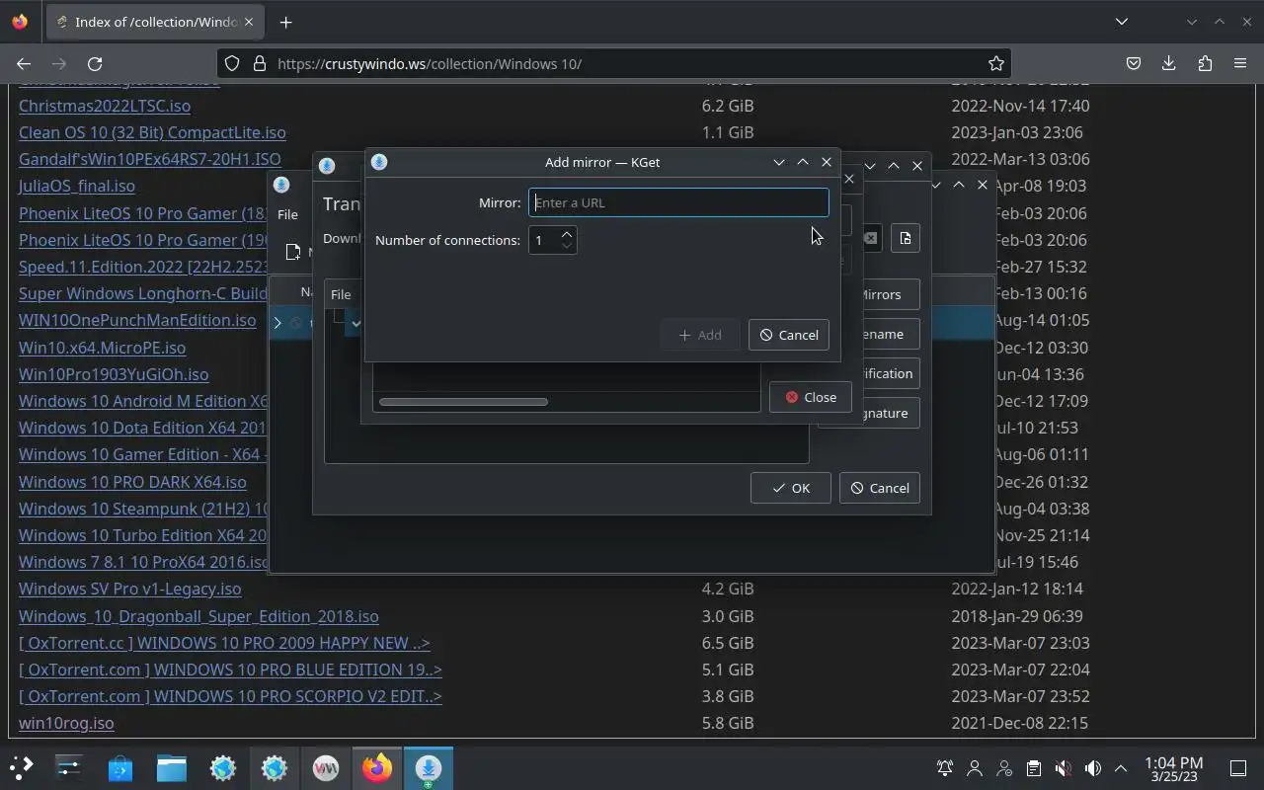Click the Show Desktop button
Image resolution: width=1264 pixels, height=790 pixels.
coord(1238,767)
